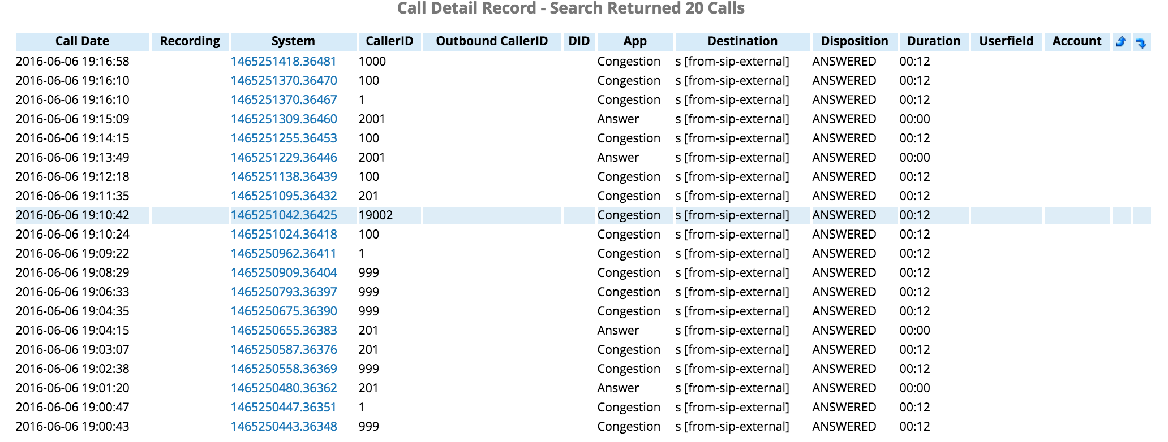Image resolution: width=1168 pixels, height=442 pixels.
Task: Sort by CallerID column header
Action: tap(389, 41)
